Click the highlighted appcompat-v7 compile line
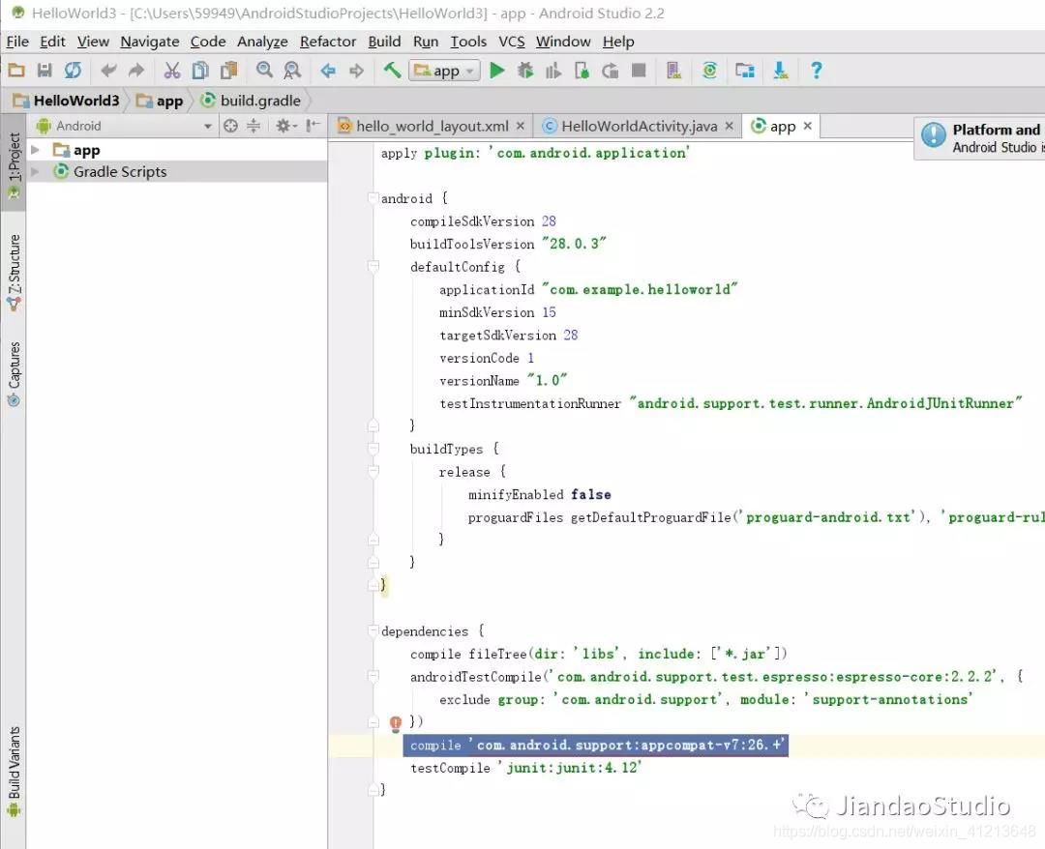Image resolution: width=1045 pixels, height=849 pixels. [595, 746]
